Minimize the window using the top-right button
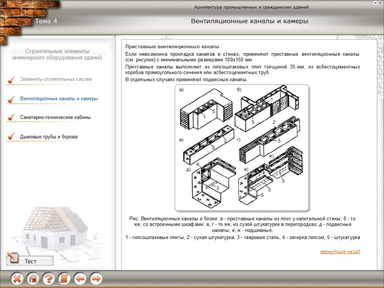Screen dimensions: 384x288 (x=375, y=3)
